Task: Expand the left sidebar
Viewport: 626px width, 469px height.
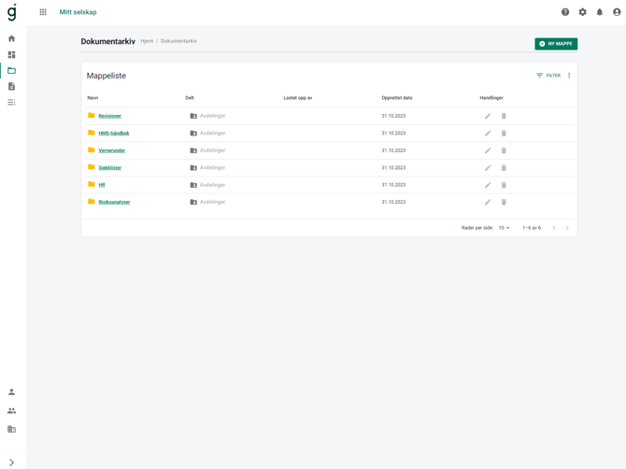Action: click(x=11, y=462)
